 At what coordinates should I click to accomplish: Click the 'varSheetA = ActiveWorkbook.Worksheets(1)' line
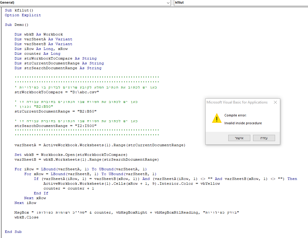click(100, 145)
